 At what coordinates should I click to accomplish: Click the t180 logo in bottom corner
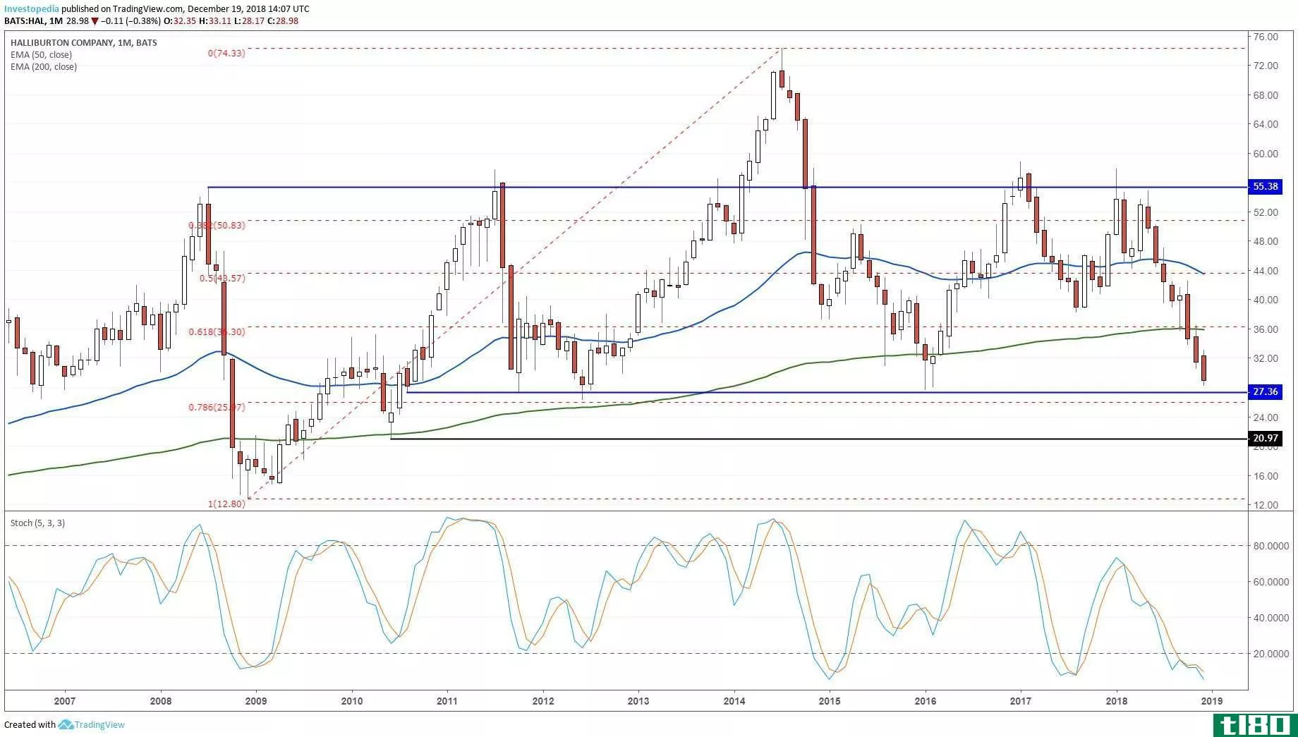click(x=1256, y=725)
